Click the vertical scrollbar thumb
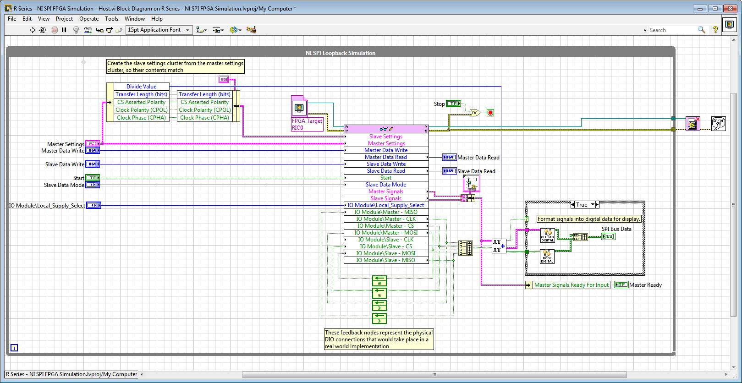This screenshot has width=742, height=383. point(733,205)
